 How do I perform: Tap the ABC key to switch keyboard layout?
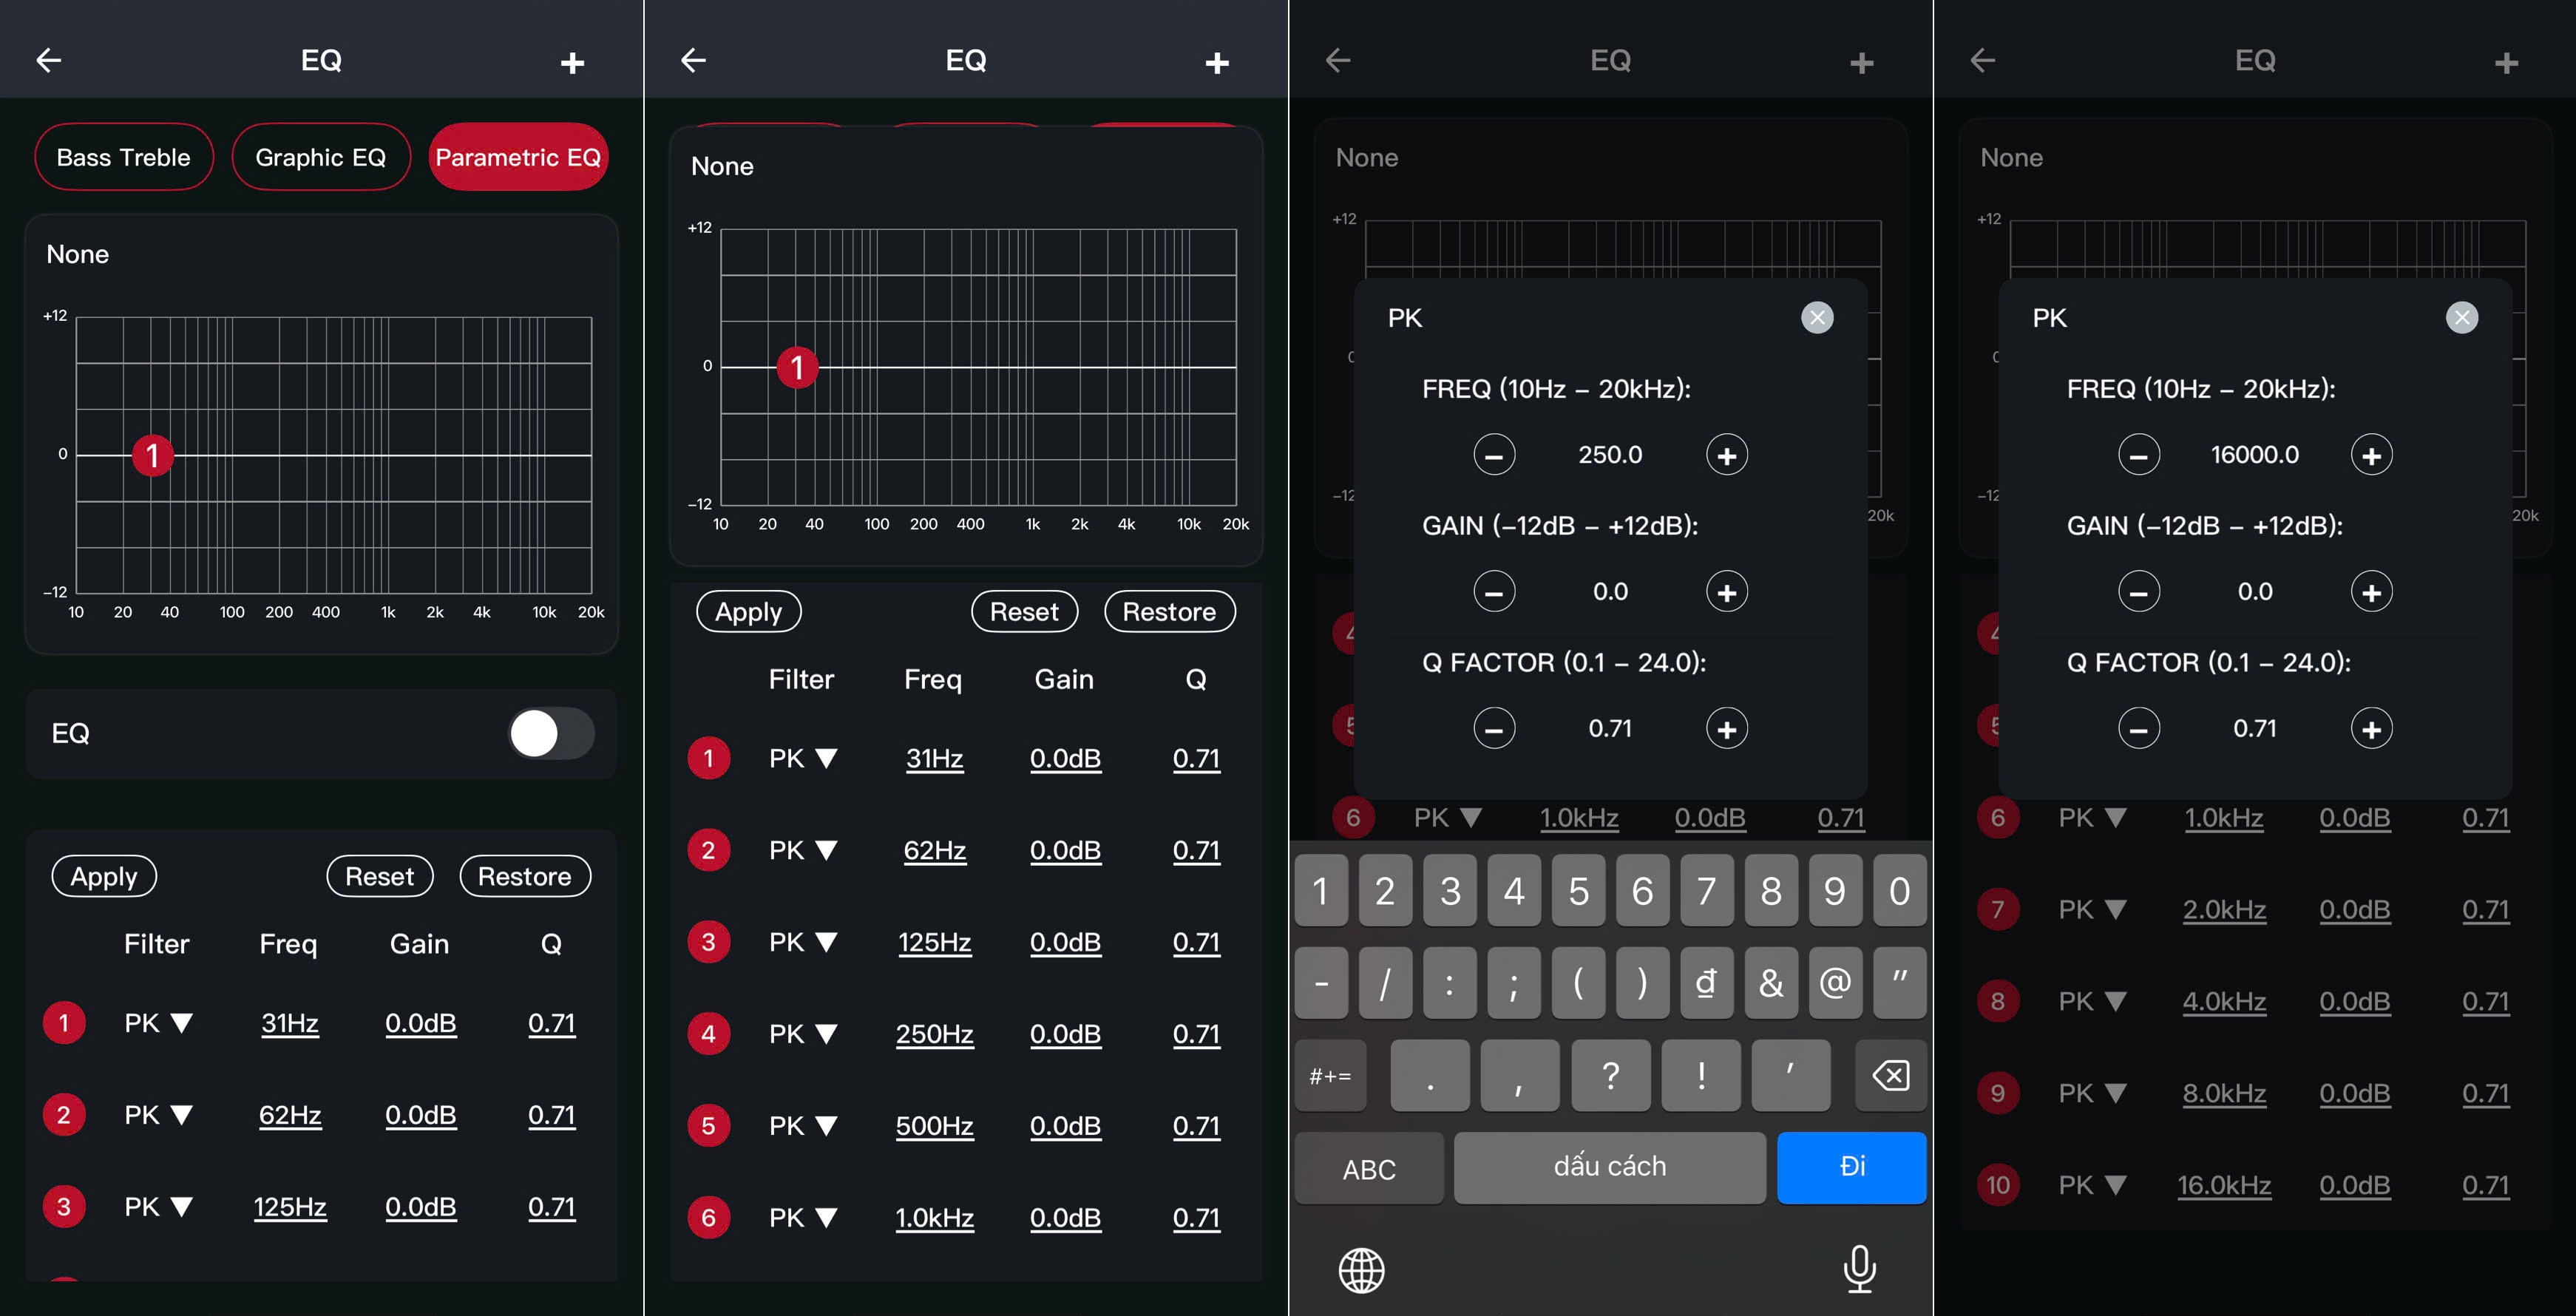coord(1369,1167)
